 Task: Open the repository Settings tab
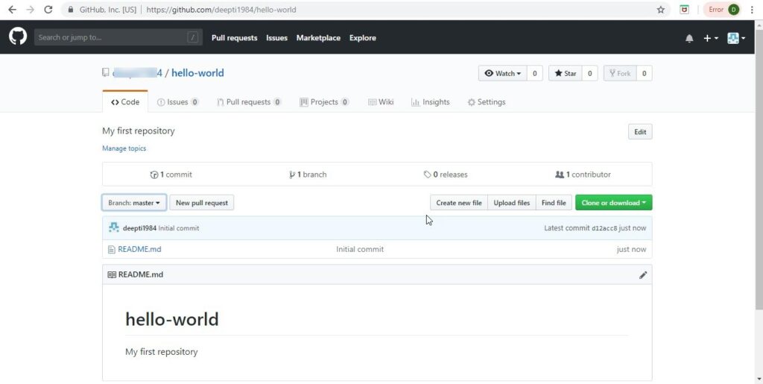(x=486, y=101)
